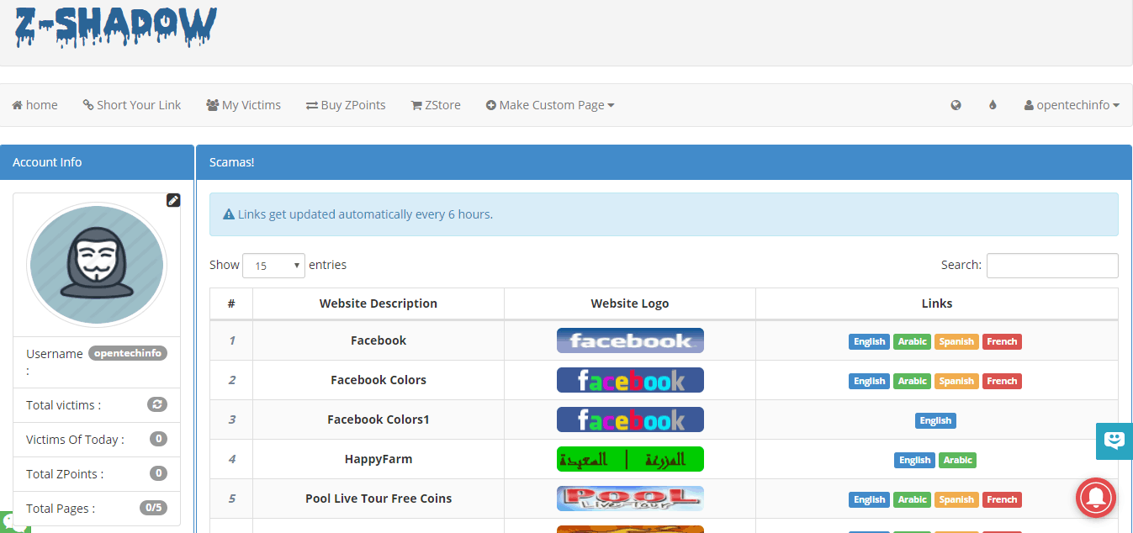The image size is (1133, 533).
Task: Open the teal live chat widget
Action: (x=1114, y=441)
